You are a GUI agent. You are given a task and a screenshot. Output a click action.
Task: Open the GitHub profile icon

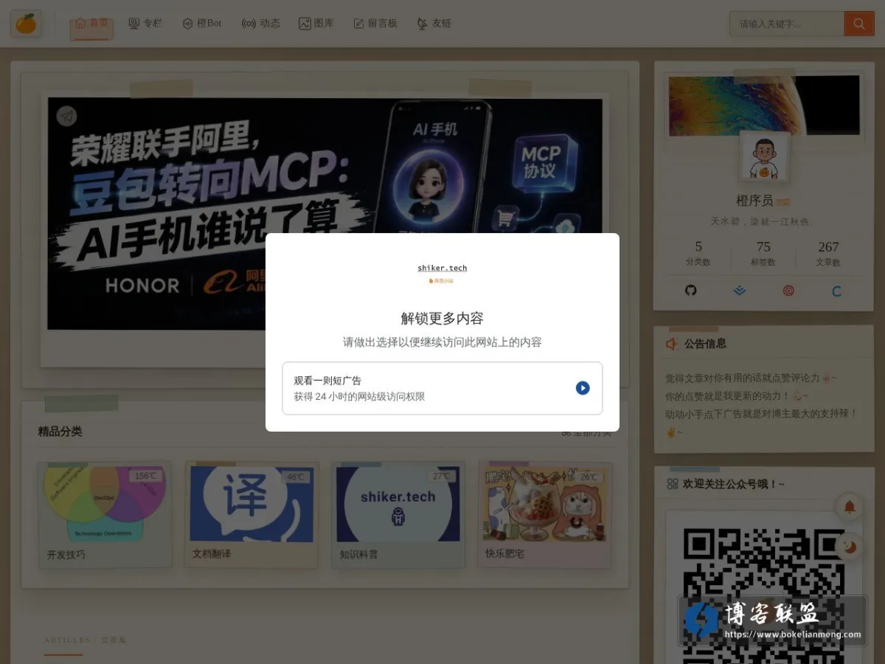tap(691, 291)
